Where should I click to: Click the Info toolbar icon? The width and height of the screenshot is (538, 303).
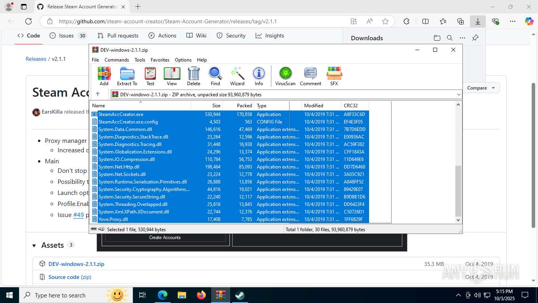[x=259, y=76]
